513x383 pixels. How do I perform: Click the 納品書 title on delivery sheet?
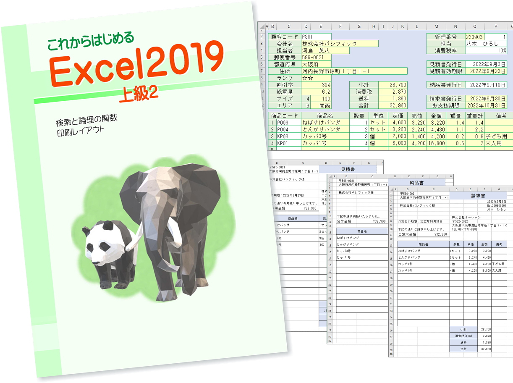click(416, 183)
